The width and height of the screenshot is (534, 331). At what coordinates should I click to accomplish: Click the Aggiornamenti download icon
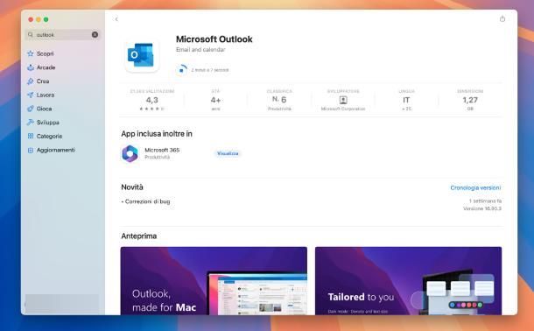31,151
